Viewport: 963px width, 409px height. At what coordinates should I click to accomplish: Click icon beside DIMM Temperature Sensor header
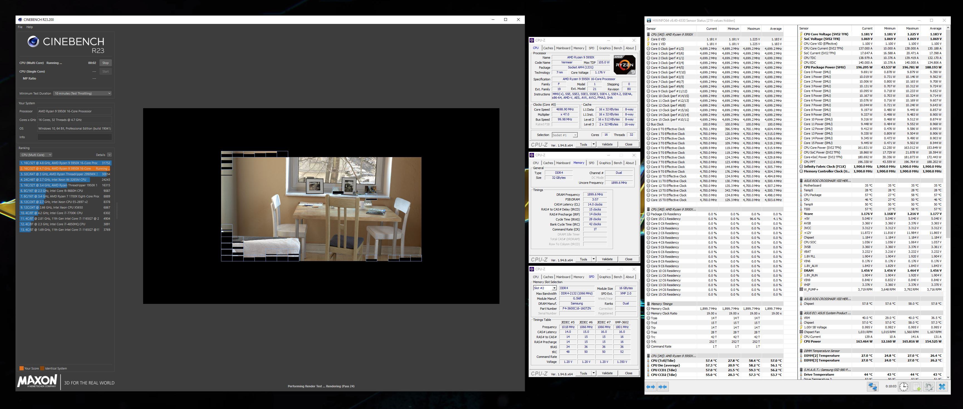pos(801,351)
